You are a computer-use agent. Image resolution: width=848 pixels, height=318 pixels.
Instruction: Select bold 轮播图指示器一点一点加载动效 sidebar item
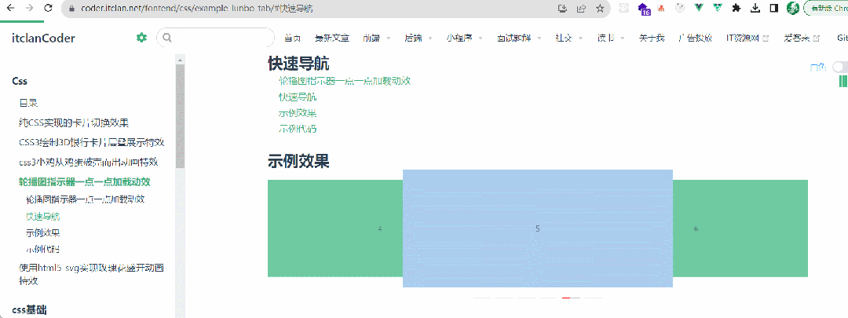point(84,181)
